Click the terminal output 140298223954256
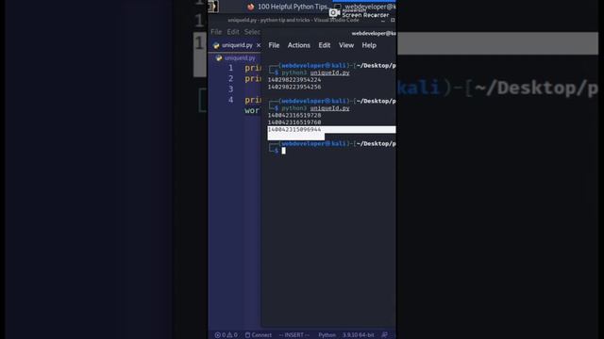The width and height of the screenshot is (604, 339). (x=294, y=87)
